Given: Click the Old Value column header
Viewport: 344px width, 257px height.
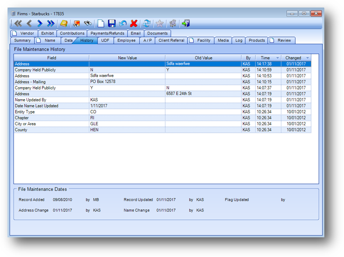Looking at the screenshot, I should (x=203, y=58).
